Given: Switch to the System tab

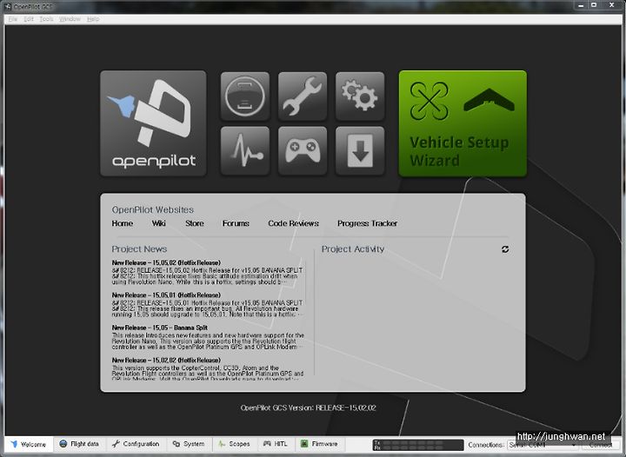Looking at the screenshot, I should point(189,444).
